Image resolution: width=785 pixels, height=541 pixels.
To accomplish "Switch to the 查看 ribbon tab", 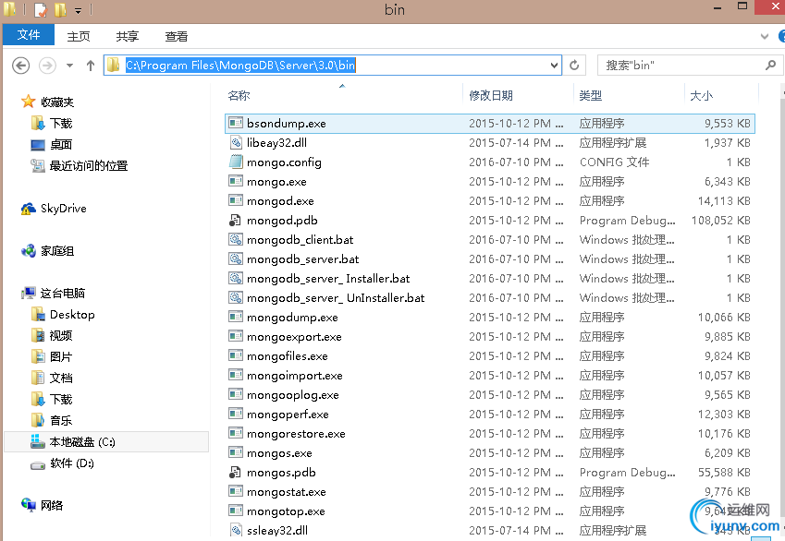I will coord(177,37).
